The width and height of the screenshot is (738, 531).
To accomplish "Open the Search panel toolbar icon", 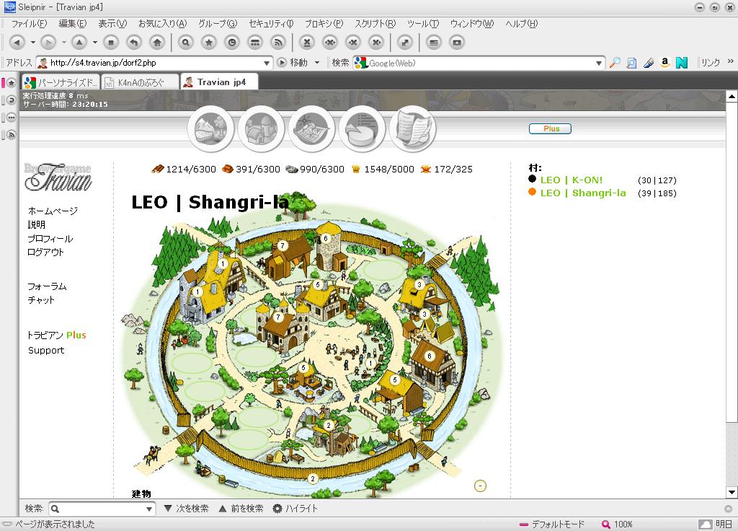I will point(186,43).
